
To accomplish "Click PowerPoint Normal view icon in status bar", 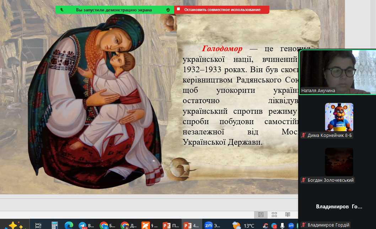I will [x=261, y=214].
